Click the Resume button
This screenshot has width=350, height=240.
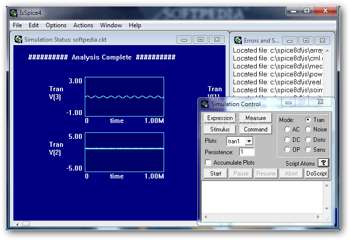[266, 174]
